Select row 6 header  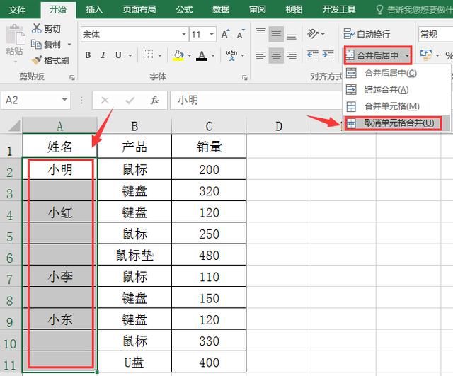click(x=11, y=256)
